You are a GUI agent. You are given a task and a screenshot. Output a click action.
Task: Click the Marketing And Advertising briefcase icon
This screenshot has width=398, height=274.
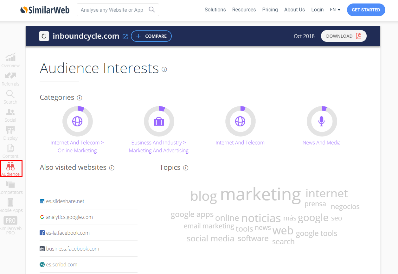159,121
